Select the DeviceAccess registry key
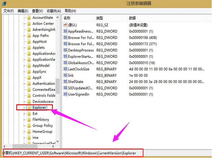 (43, 101)
